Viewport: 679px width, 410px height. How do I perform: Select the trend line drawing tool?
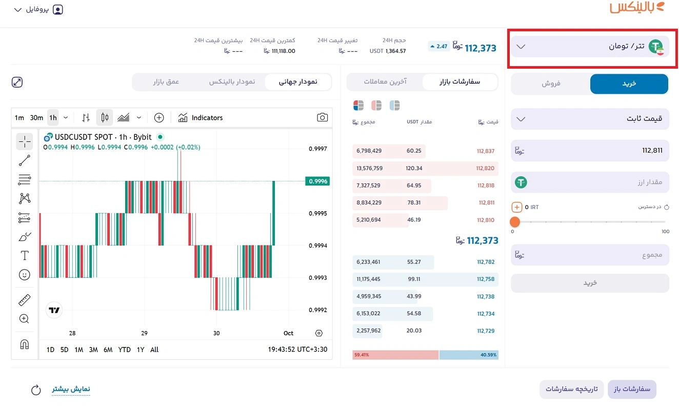(24, 160)
